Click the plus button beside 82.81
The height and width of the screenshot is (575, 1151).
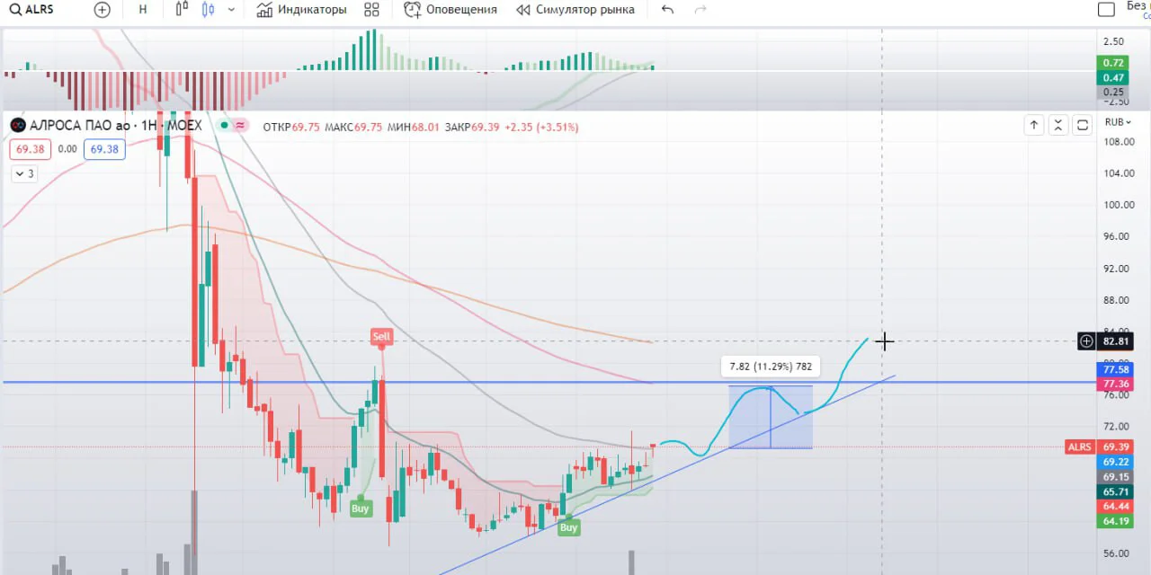coord(1086,341)
